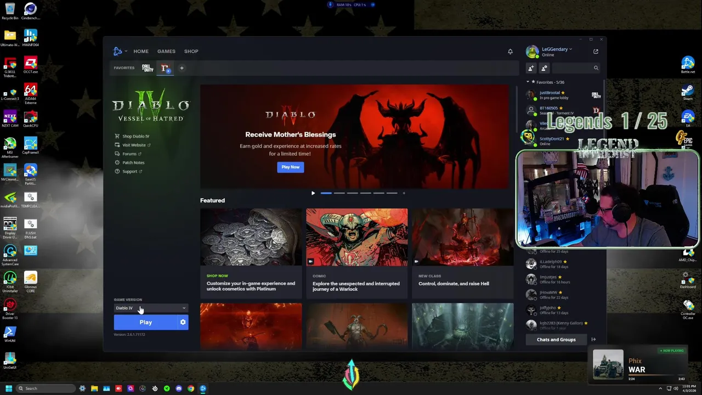702x395 pixels.
Task: Open File Explorer from the taskbar
Action: (94, 388)
